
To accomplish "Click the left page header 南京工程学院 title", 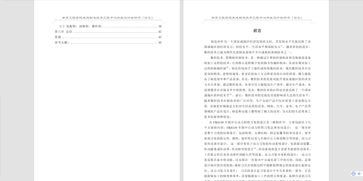I will coord(108,18).
